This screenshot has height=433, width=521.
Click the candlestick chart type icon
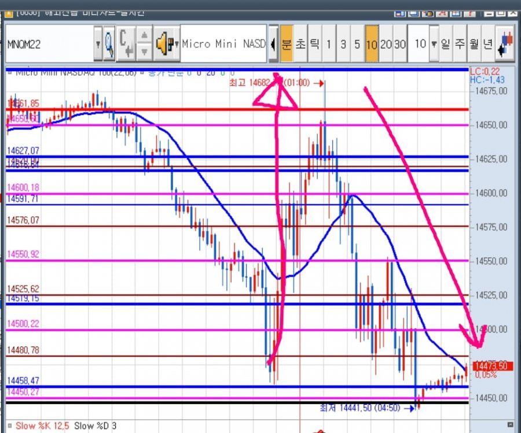pyautogui.click(x=505, y=44)
